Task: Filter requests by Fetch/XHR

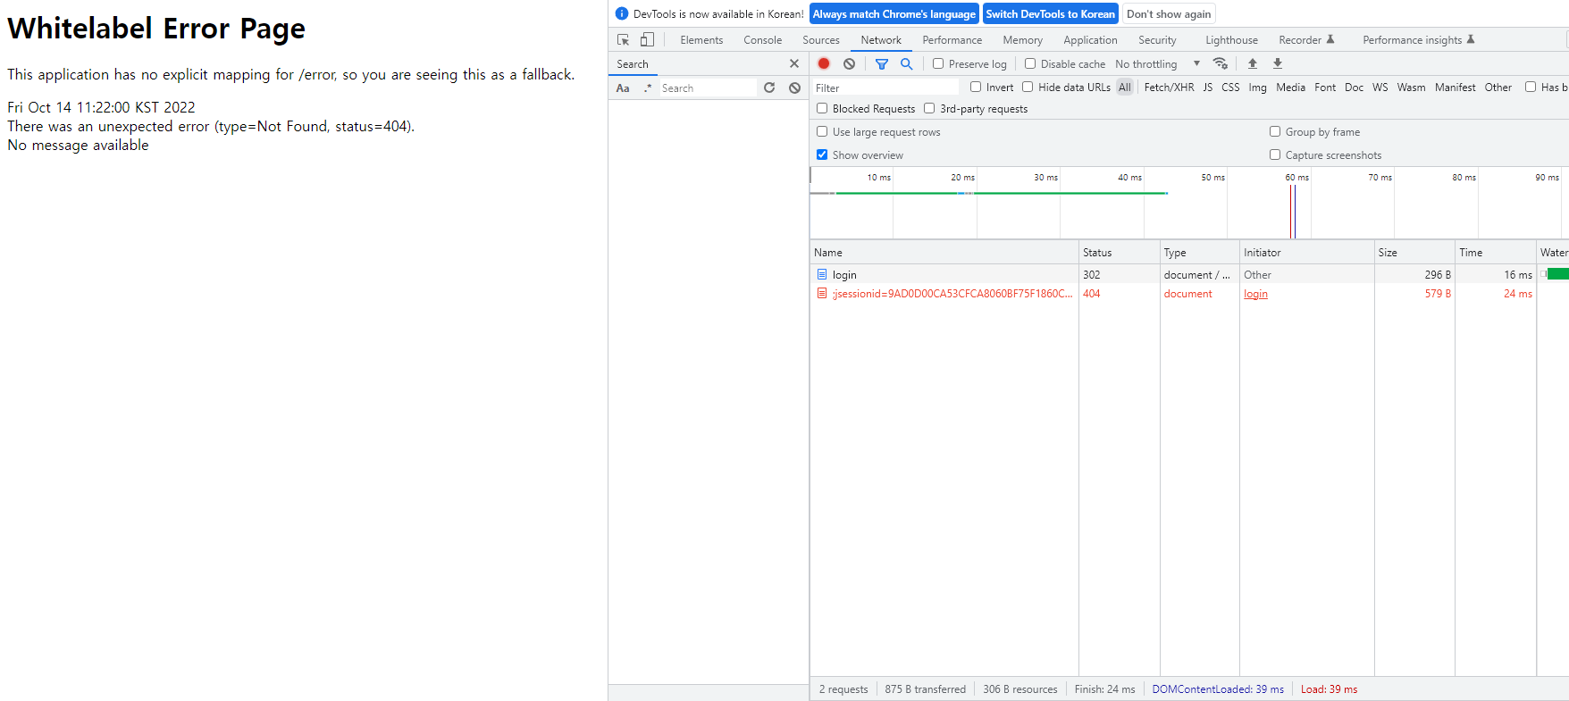Action: pyautogui.click(x=1169, y=88)
